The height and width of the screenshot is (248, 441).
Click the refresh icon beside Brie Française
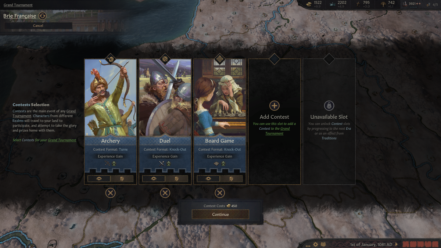tap(43, 16)
